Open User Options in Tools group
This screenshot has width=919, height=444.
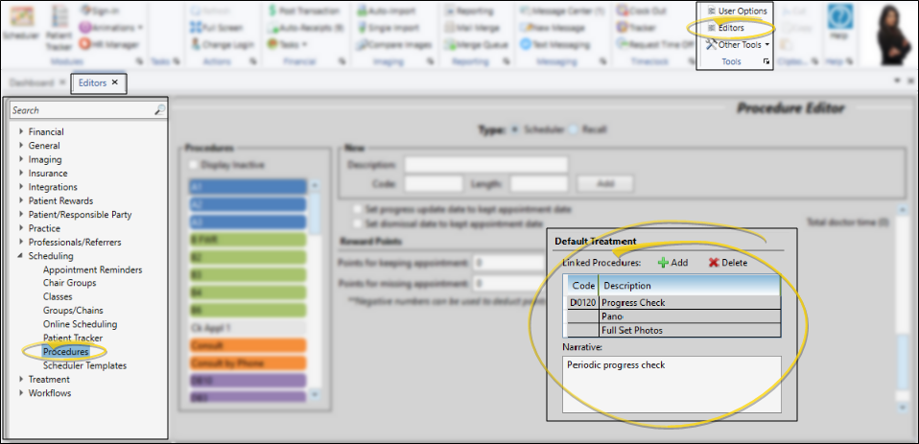point(737,11)
